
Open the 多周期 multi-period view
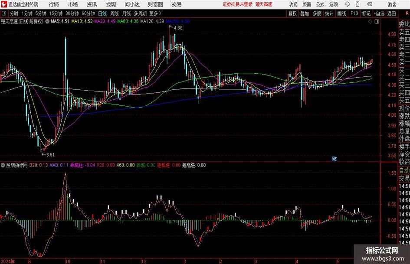point(140,13)
